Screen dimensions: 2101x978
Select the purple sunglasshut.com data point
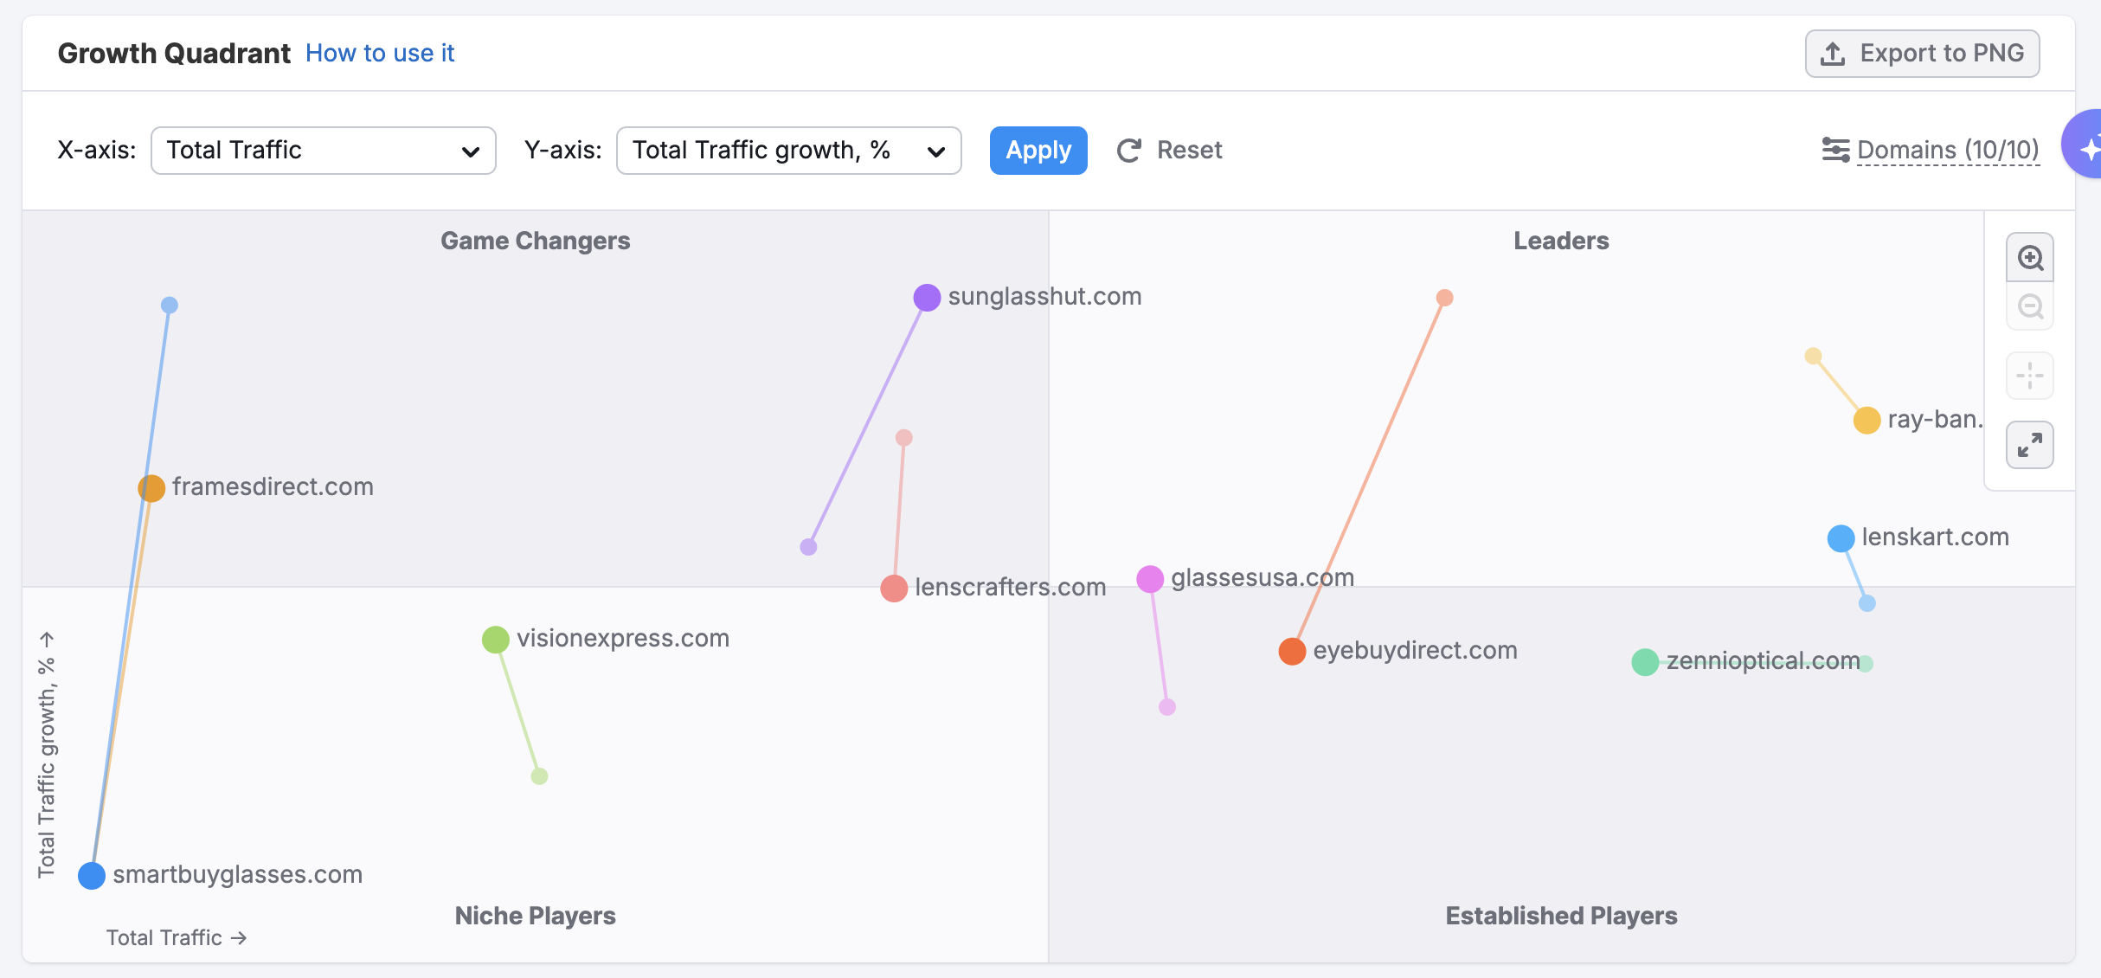(x=927, y=298)
